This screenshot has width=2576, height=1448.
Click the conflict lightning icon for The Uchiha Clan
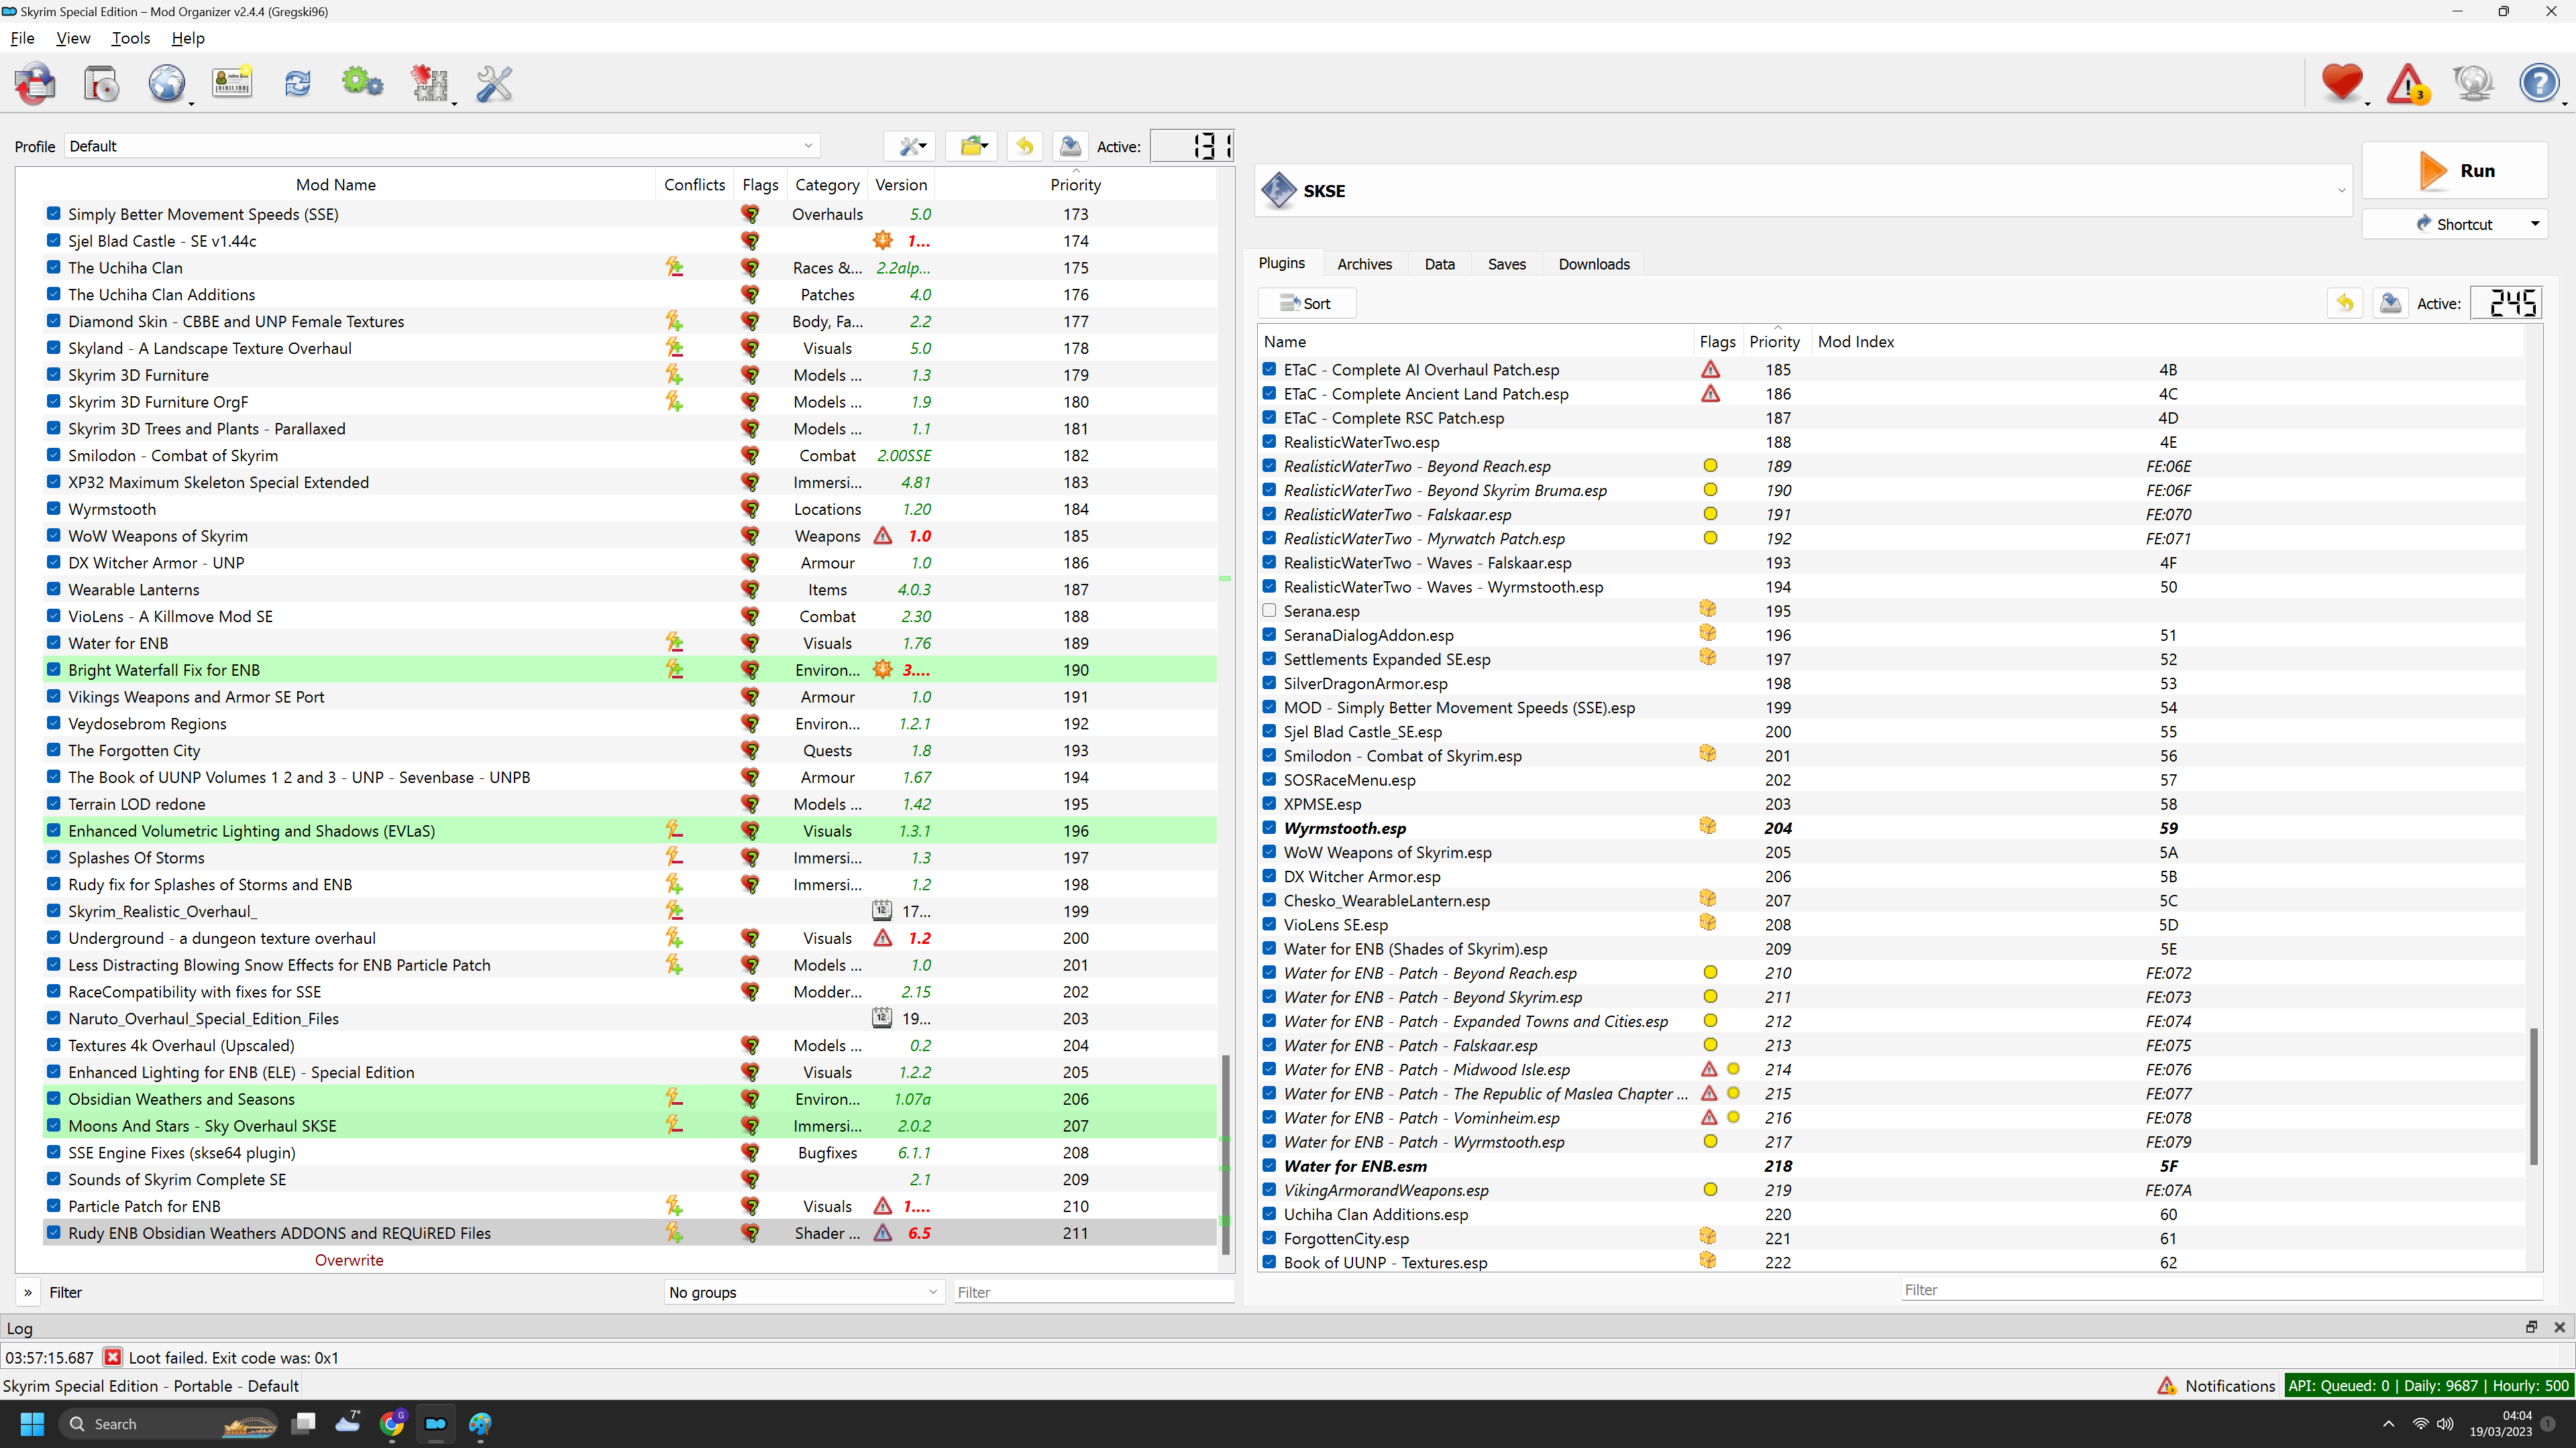675,267
